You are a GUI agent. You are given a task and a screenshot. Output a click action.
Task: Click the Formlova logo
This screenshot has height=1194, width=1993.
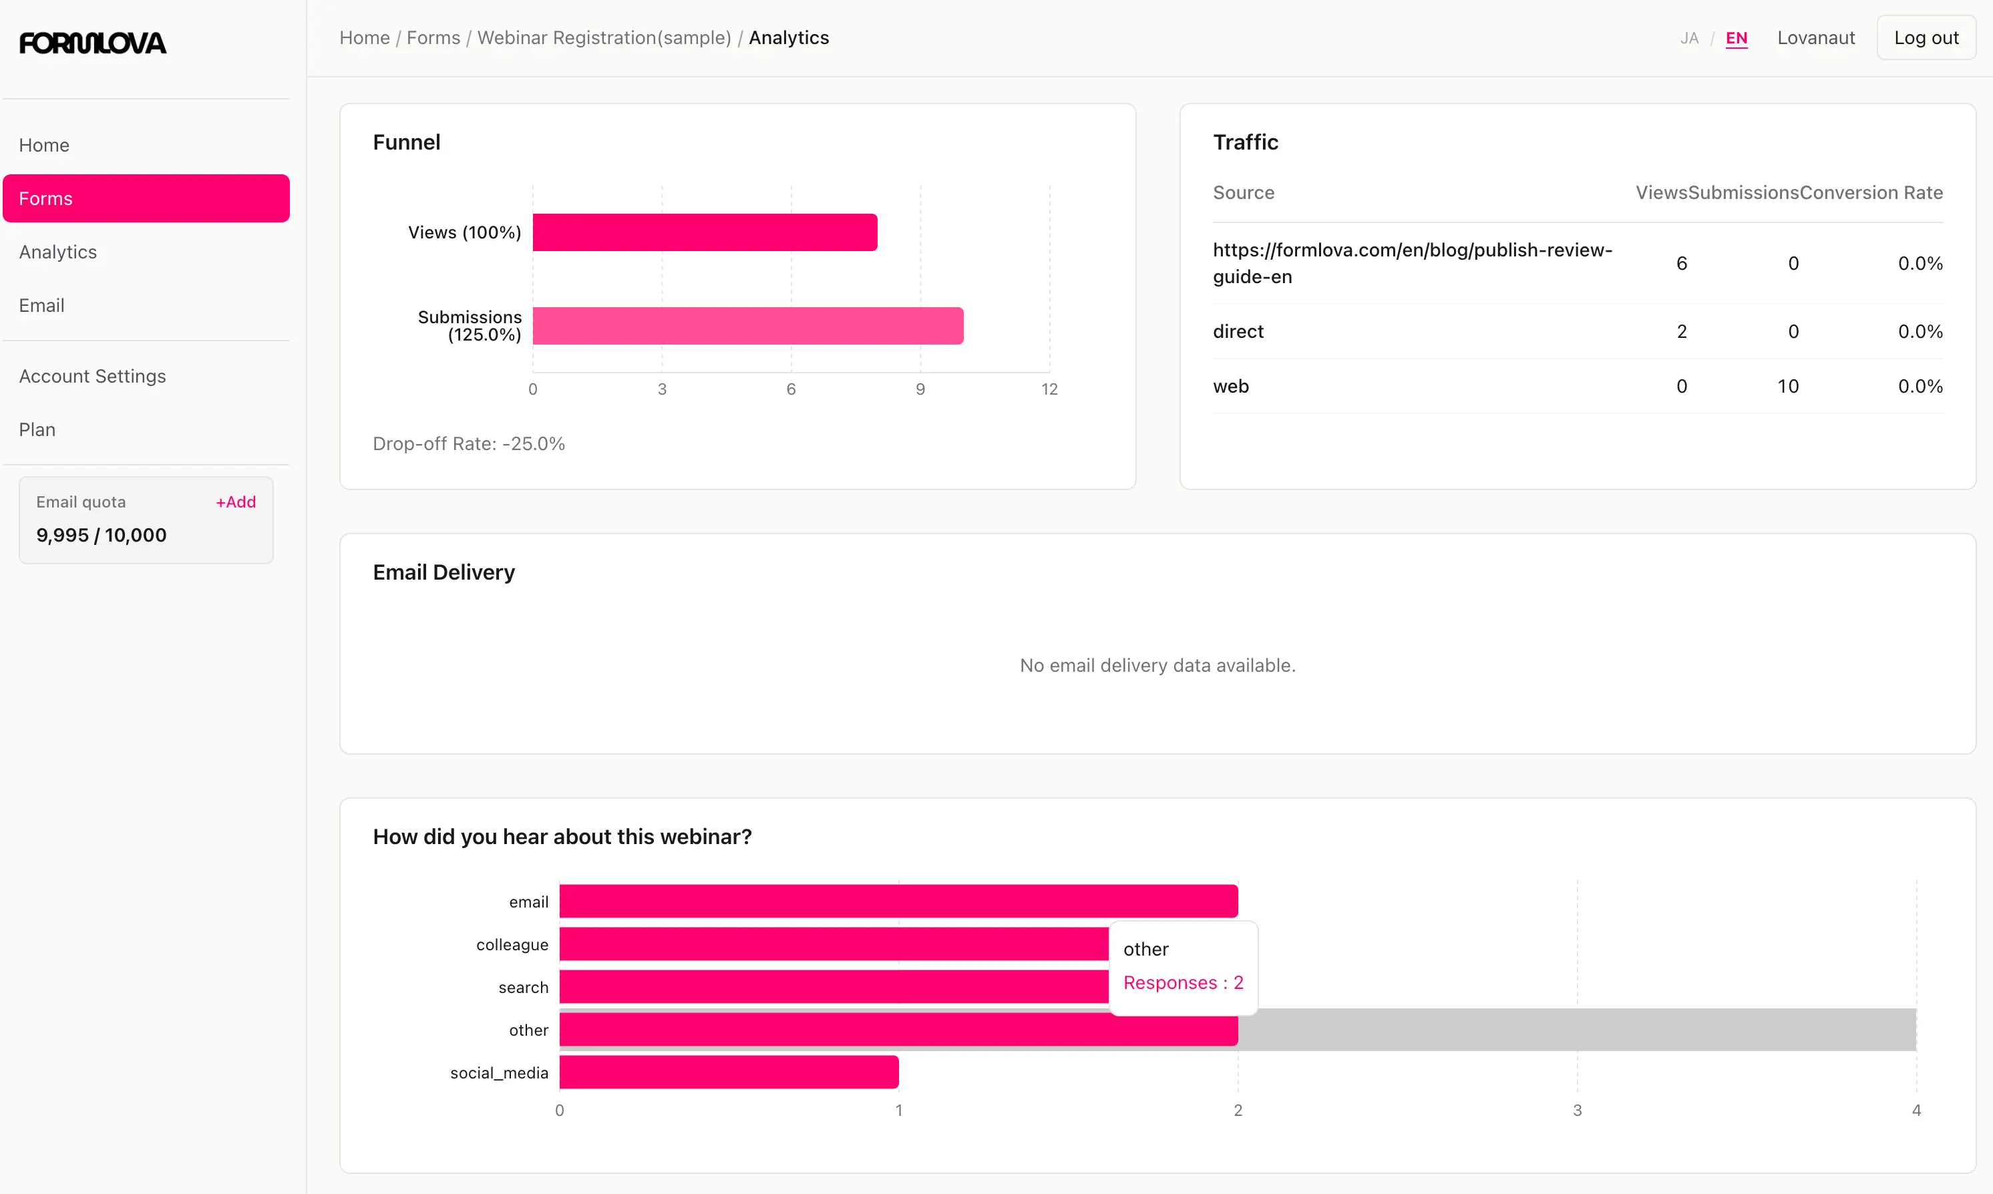[93, 43]
